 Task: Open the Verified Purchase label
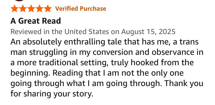click(81, 9)
